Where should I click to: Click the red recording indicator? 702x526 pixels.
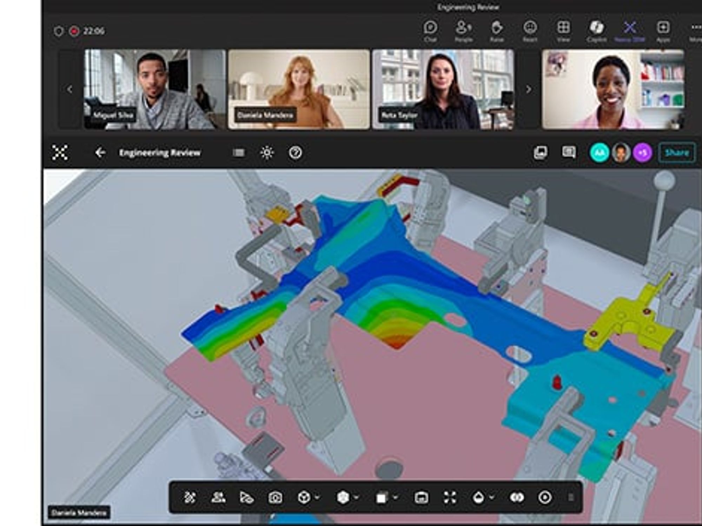74,31
